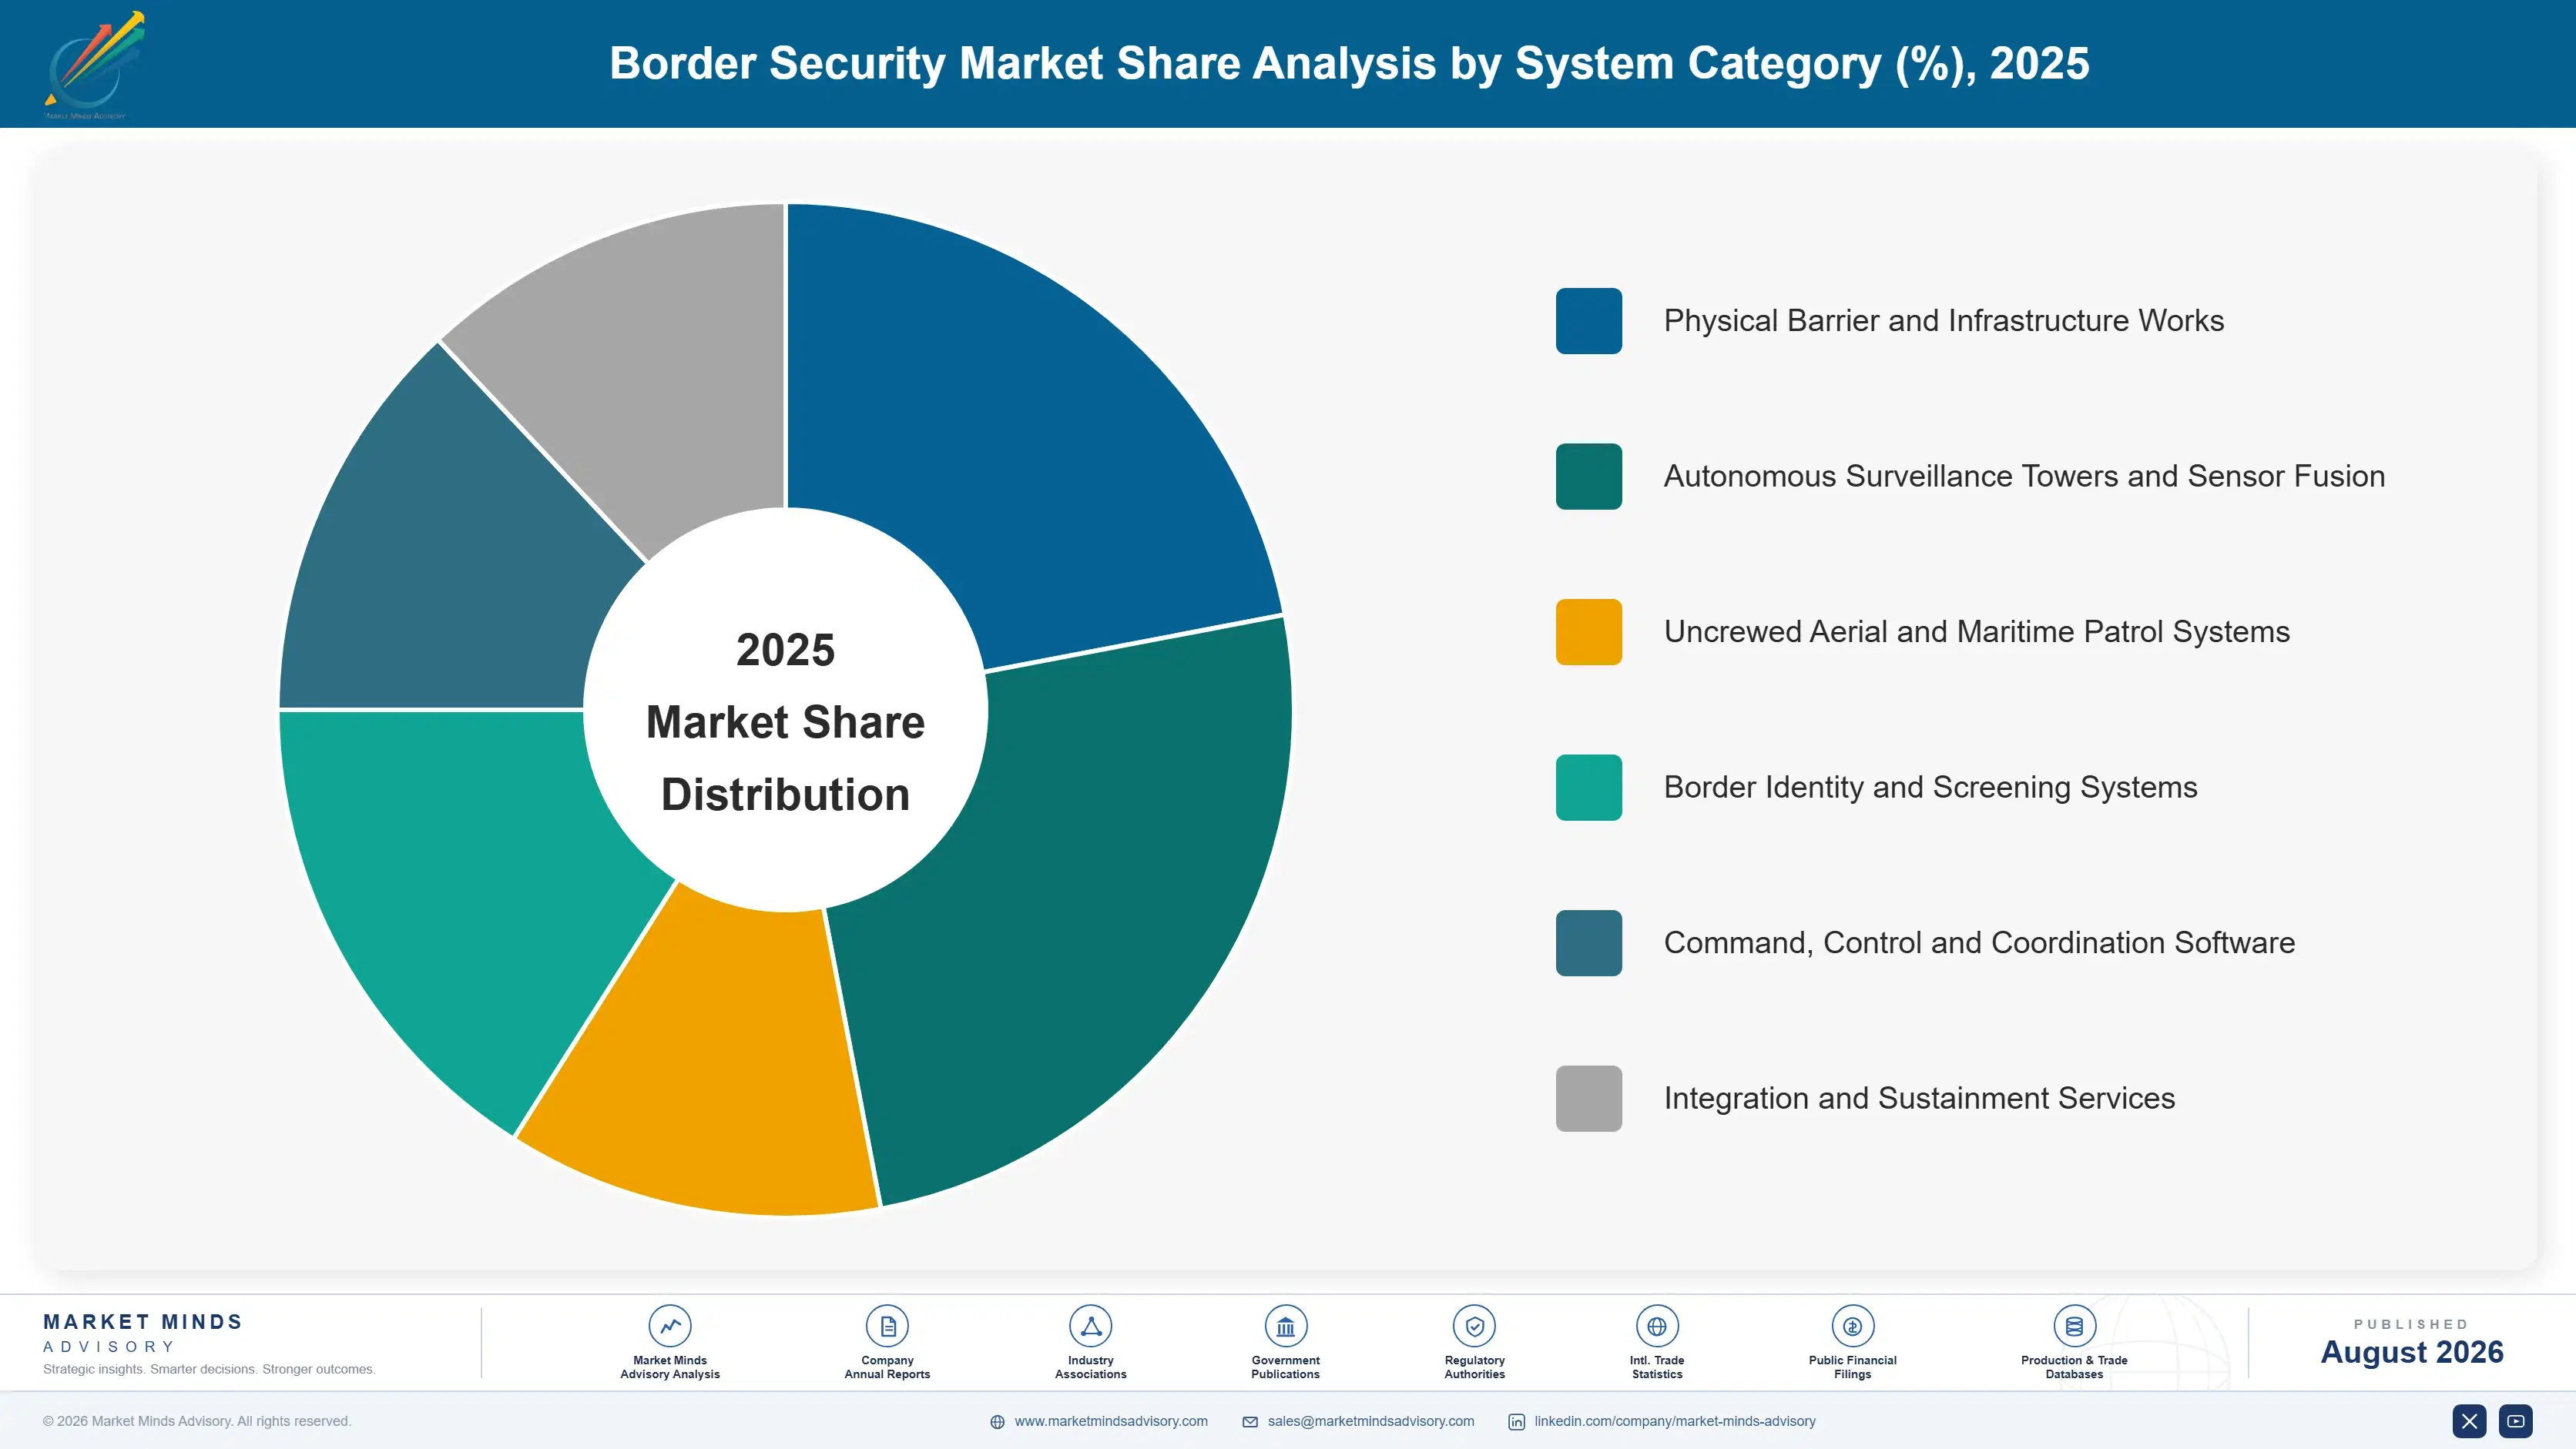
Task: Click the Public Financial Filings icon
Action: (x=1852, y=1326)
